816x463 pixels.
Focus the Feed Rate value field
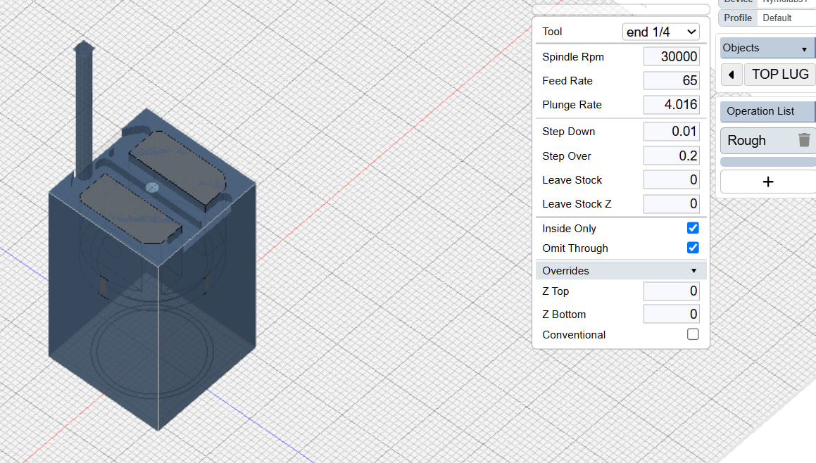(x=672, y=81)
